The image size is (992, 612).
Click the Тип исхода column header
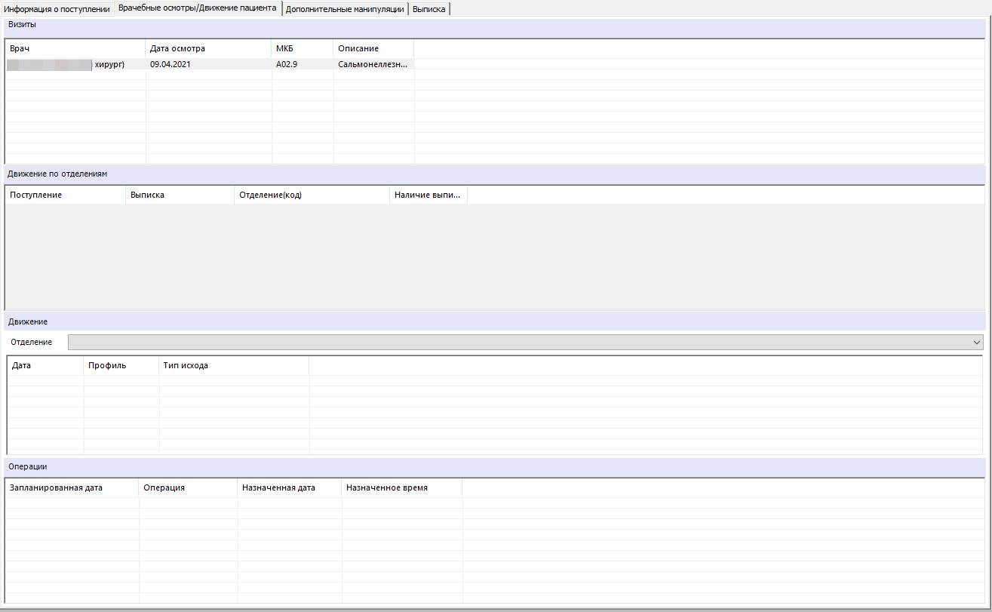pos(233,365)
